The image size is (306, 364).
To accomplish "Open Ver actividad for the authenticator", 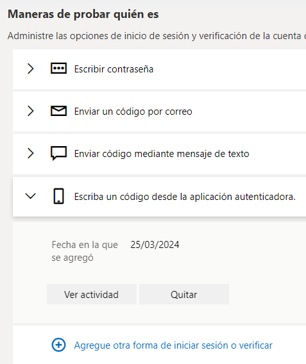I will (x=92, y=294).
